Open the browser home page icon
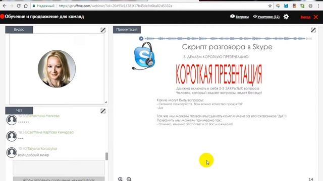 coord(26,6)
